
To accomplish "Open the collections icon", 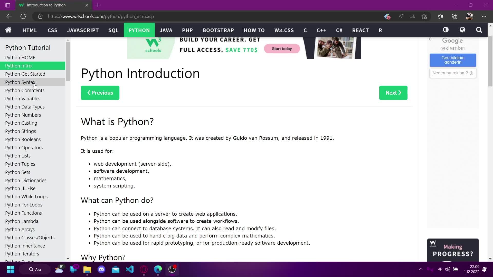I will tap(454, 16).
